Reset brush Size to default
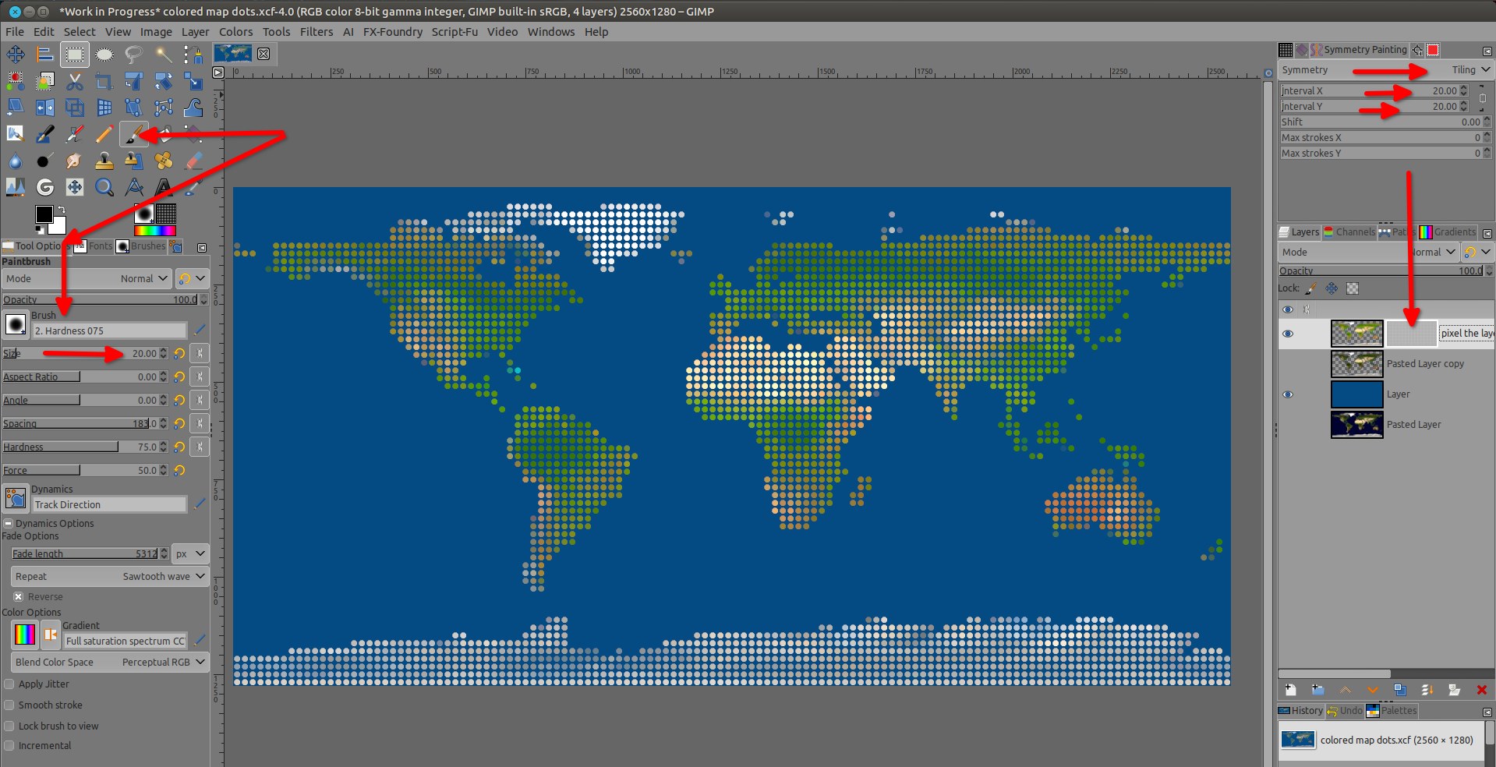The height and width of the screenshot is (767, 1496). click(x=179, y=354)
